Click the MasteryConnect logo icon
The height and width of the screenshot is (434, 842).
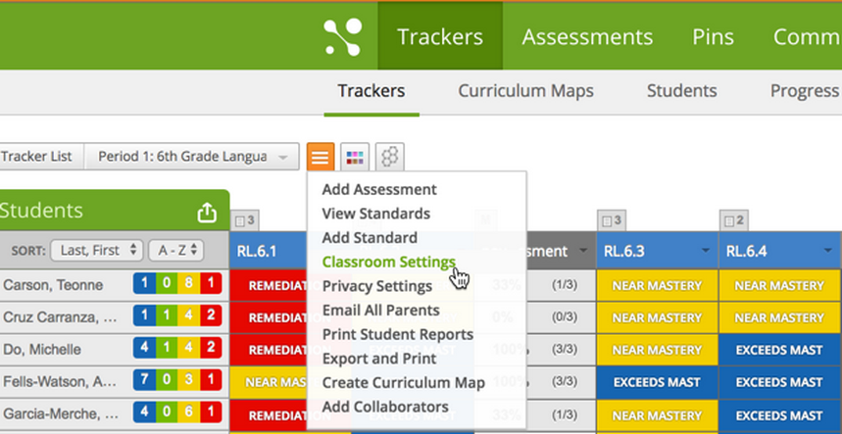pos(343,36)
